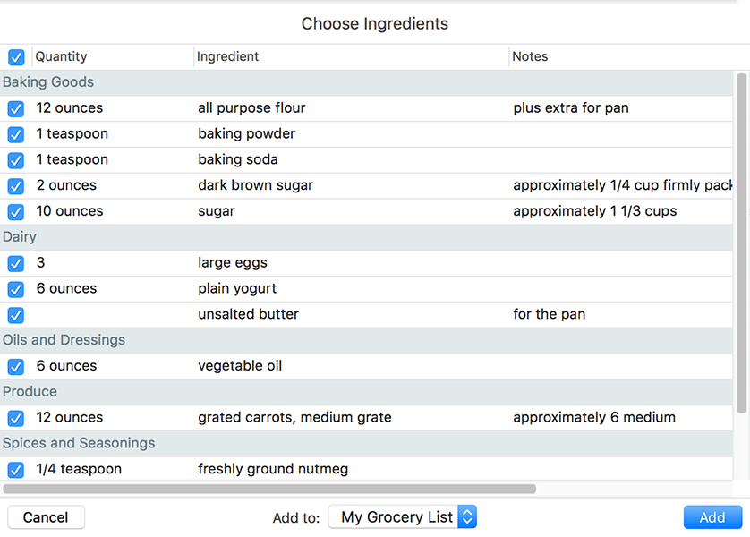Deselect dark brown sugar

tap(15, 185)
